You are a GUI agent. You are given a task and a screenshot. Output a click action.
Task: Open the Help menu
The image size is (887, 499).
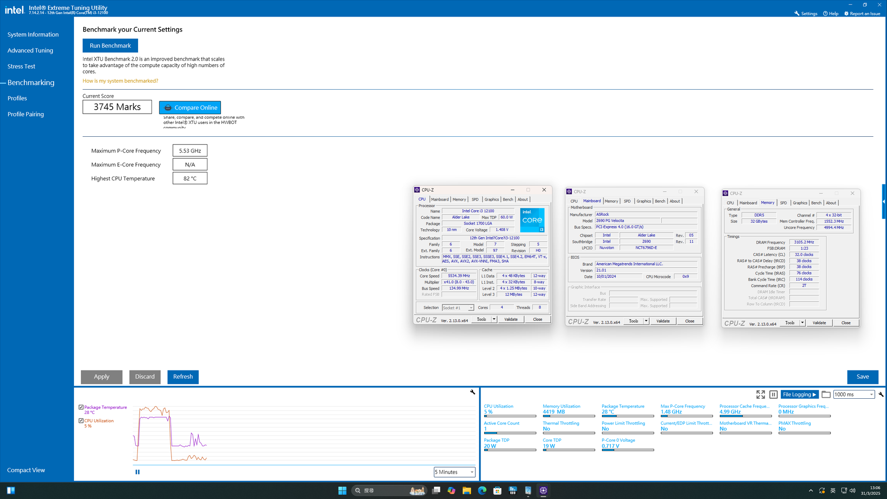[831, 13]
